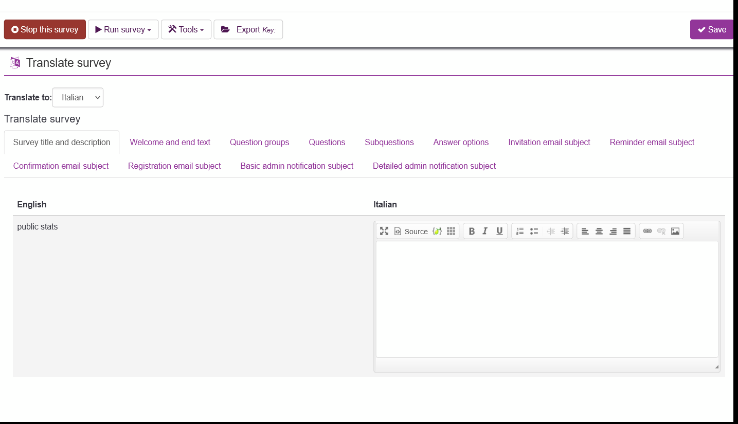Apply bold formatting in editor

point(471,231)
